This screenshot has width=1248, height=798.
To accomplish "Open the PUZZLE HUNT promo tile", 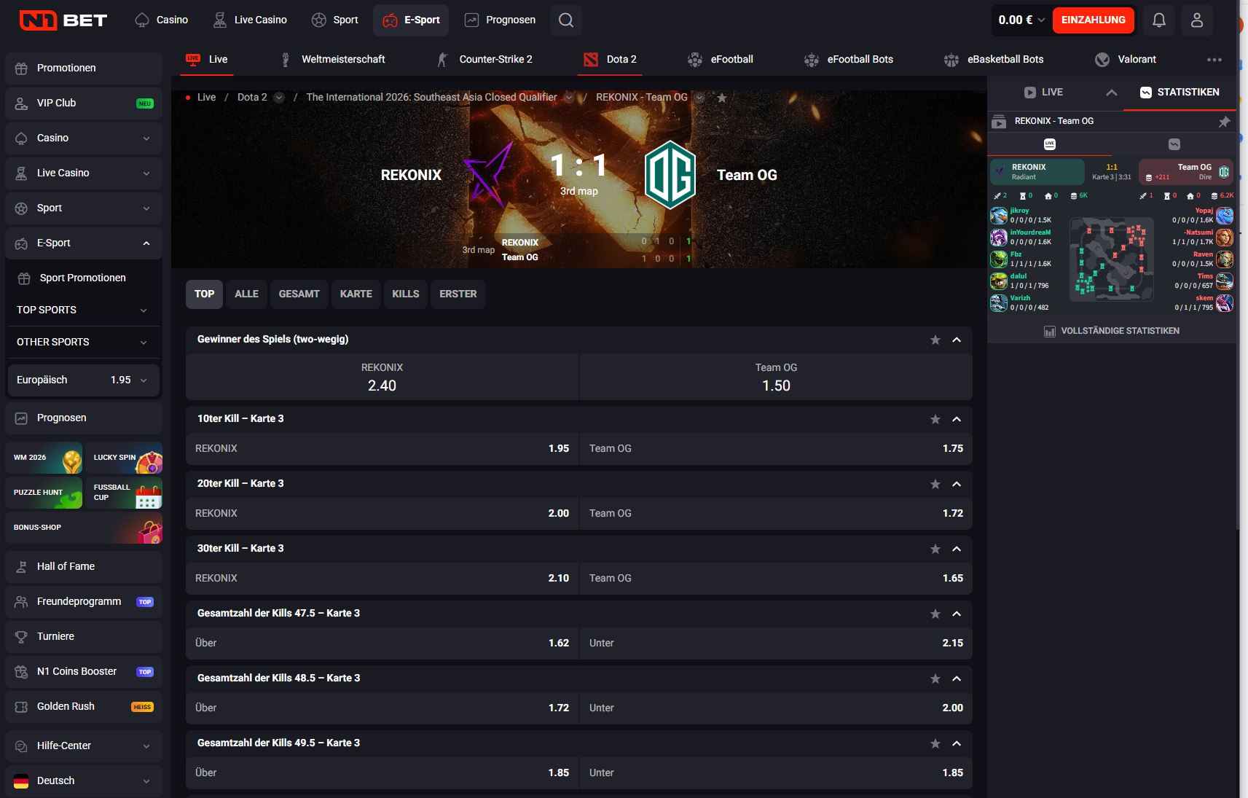I will coord(44,493).
